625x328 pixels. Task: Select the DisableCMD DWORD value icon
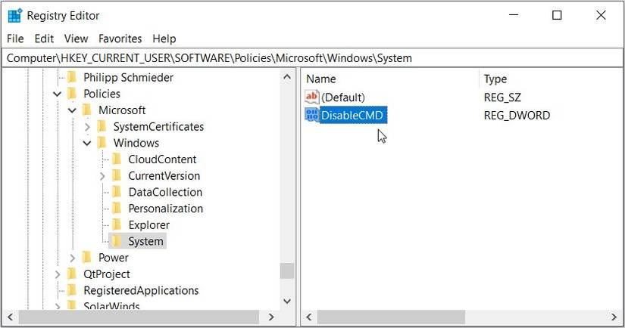pyautogui.click(x=311, y=116)
